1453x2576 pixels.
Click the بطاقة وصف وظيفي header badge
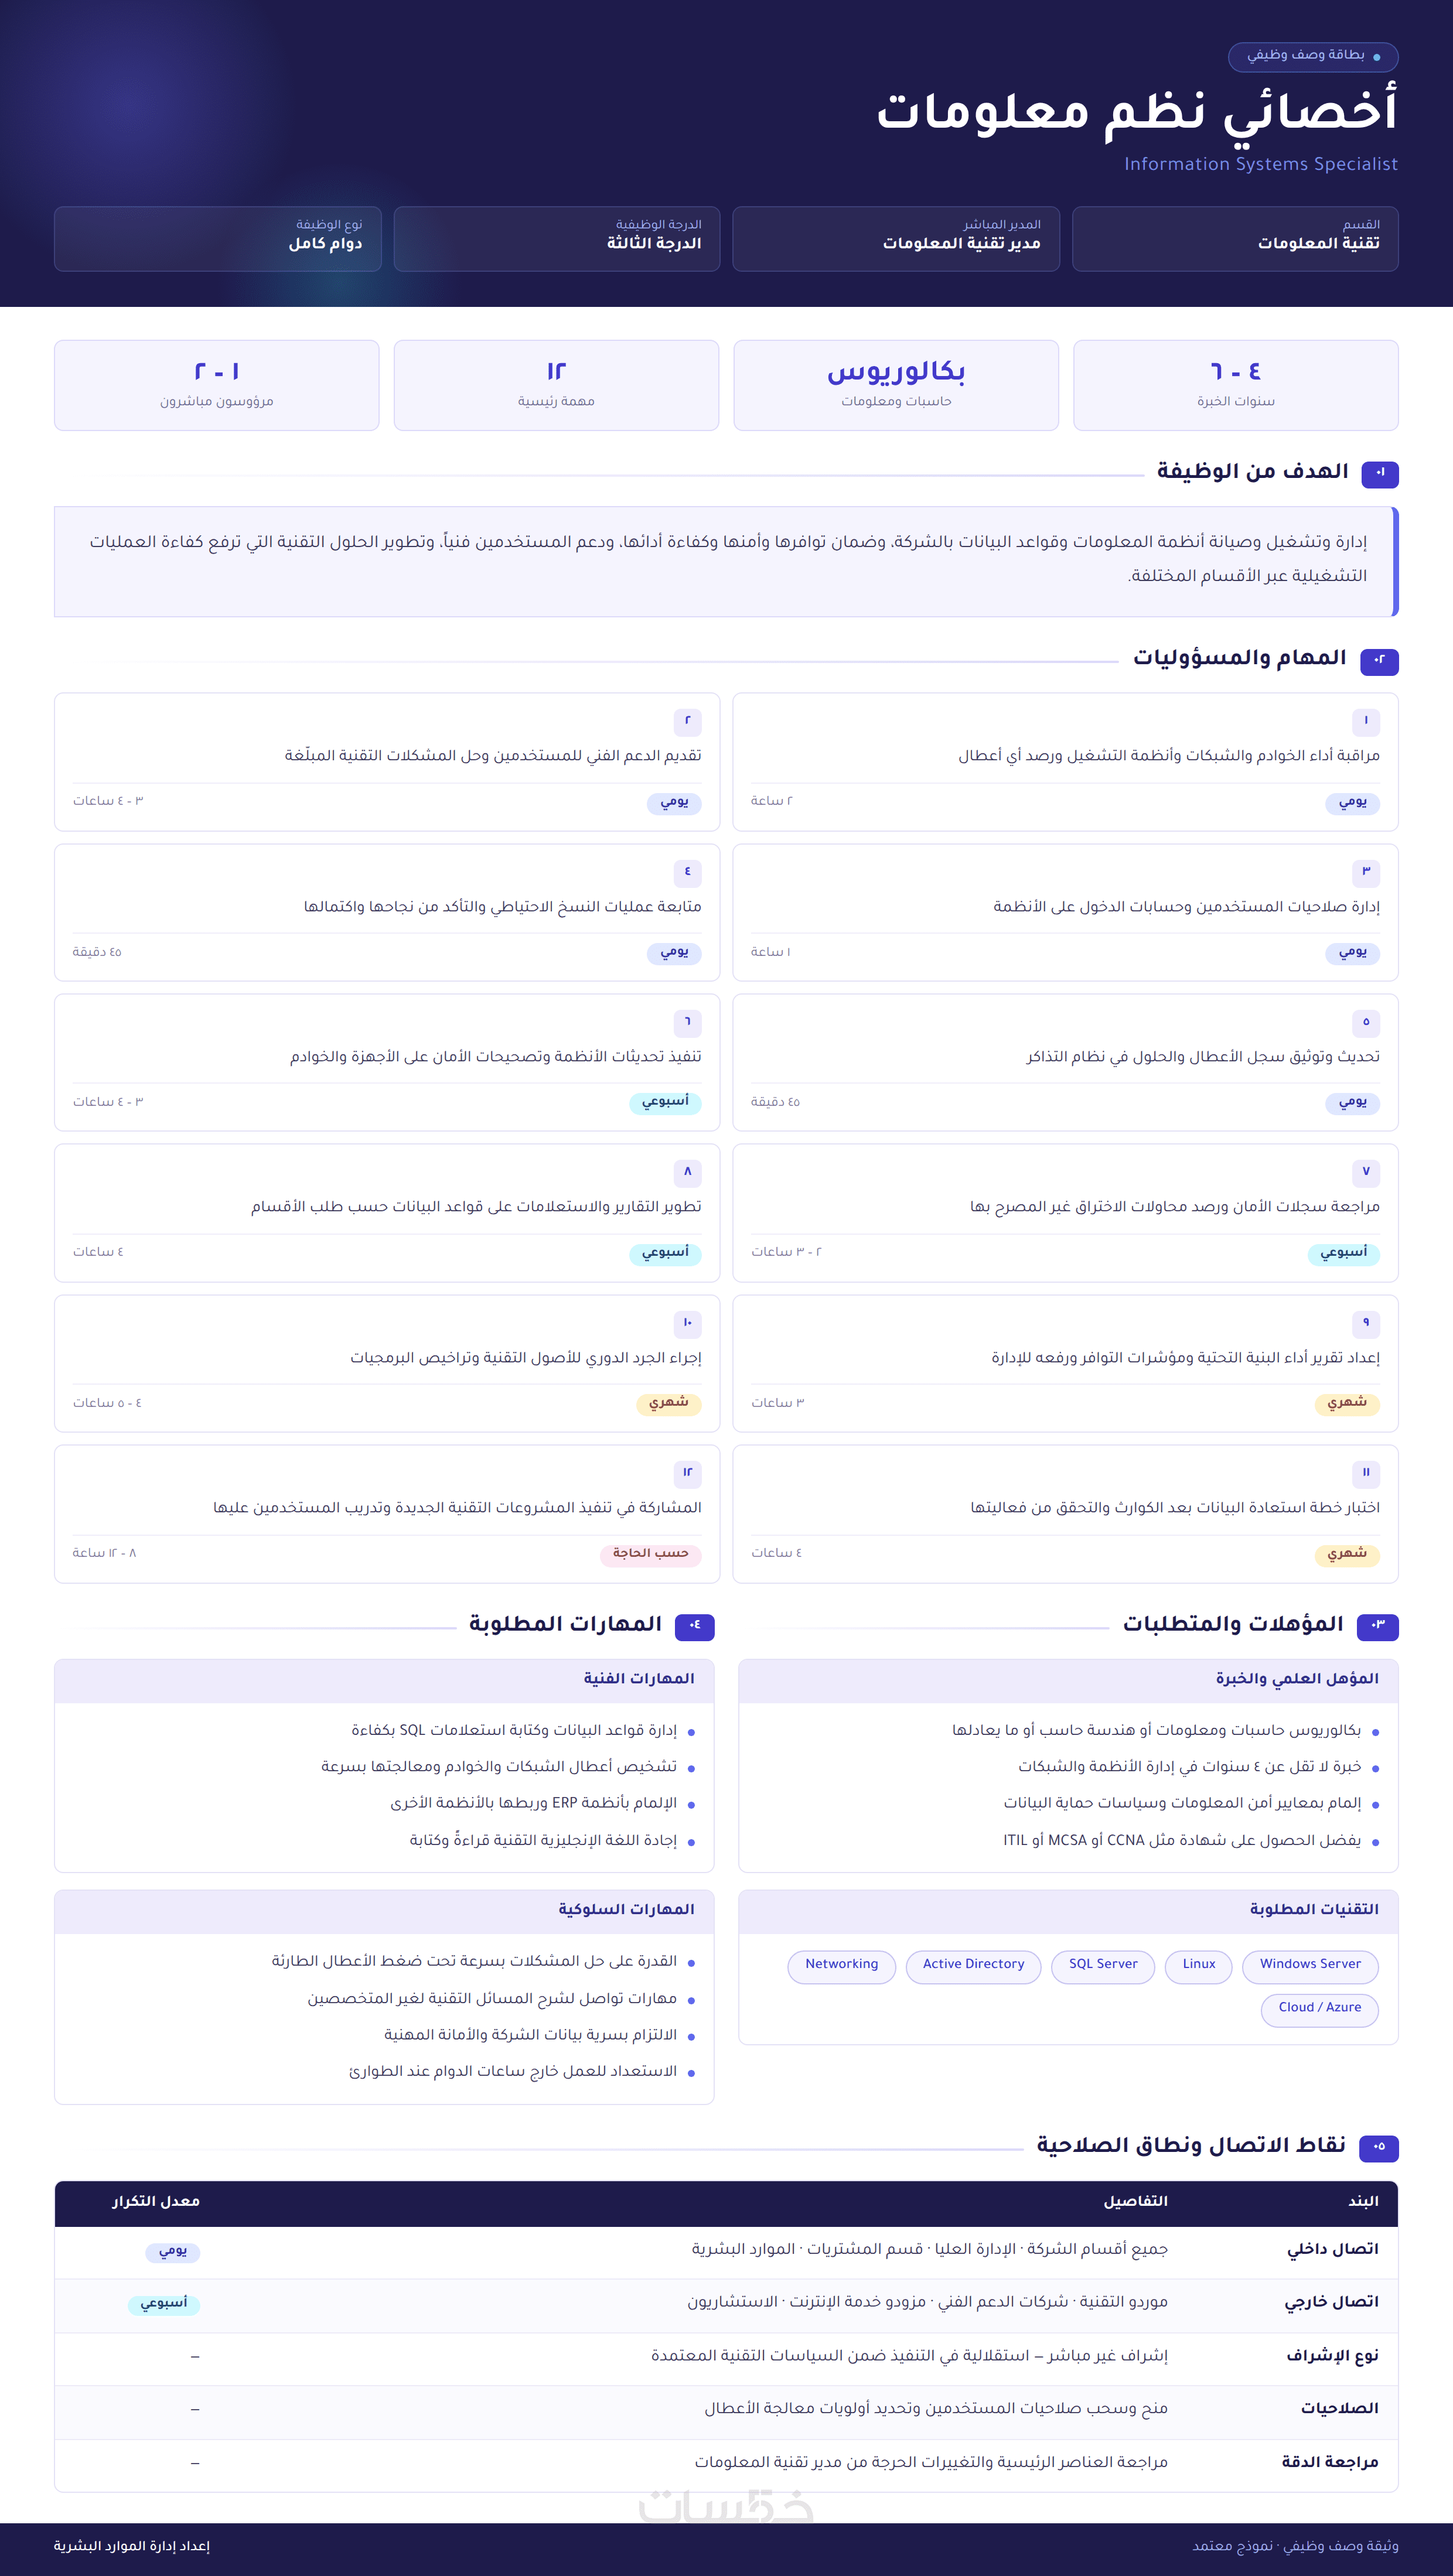[x=1312, y=56]
